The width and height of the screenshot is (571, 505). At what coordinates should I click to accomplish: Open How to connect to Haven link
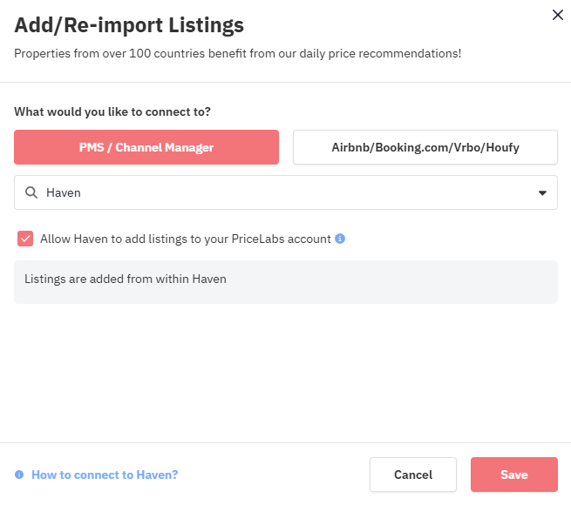[105, 475]
